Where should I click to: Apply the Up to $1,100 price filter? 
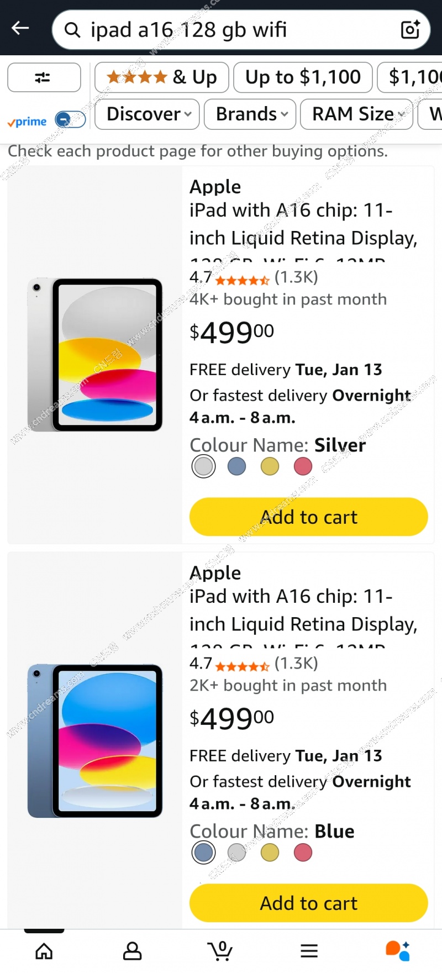pyautogui.click(x=303, y=77)
